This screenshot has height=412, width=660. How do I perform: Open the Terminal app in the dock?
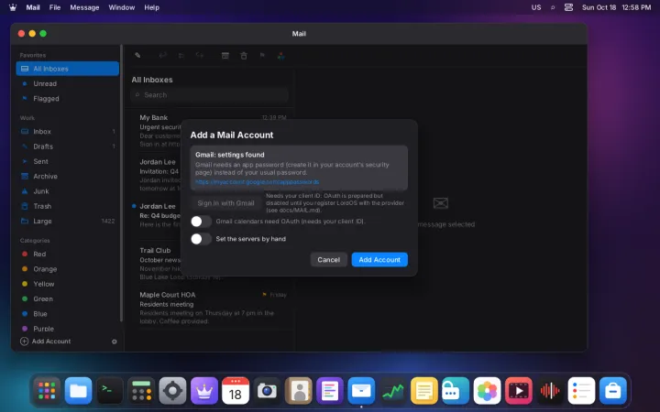(110, 391)
